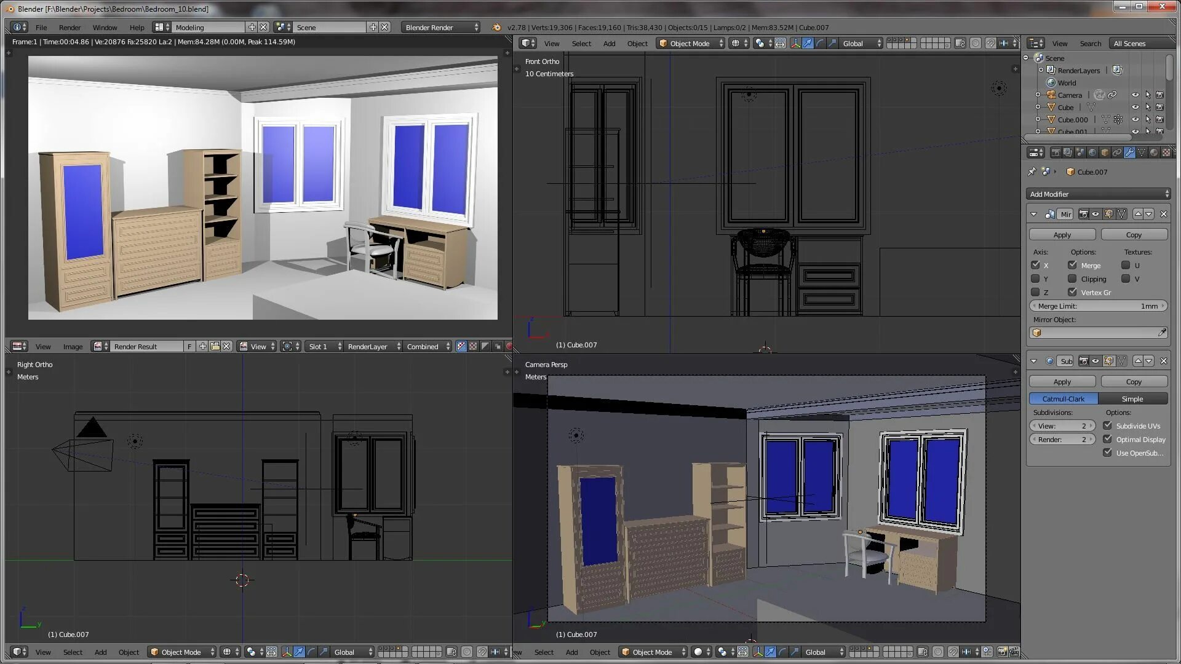Viewport: 1181px width, 664px height.
Task: Open the Window menu
Action: (x=105, y=27)
